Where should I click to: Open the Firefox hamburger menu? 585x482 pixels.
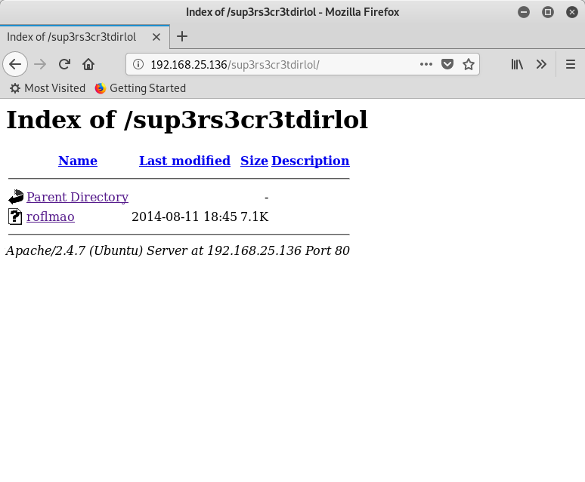pyautogui.click(x=571, y=64)
